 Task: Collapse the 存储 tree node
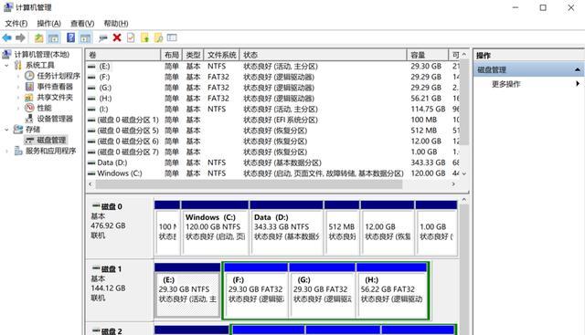coord(6,130)
